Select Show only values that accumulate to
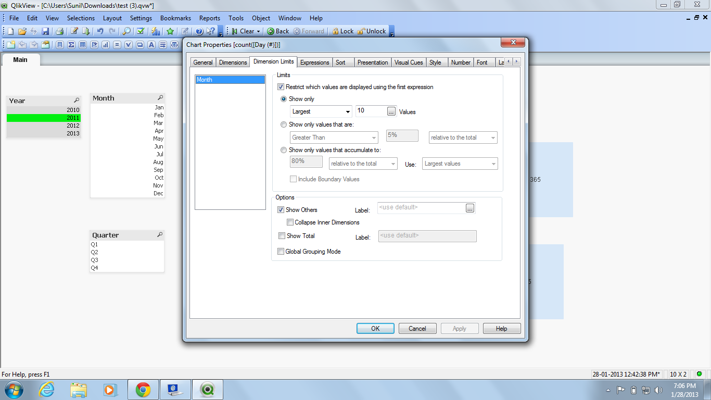 tap(284, 150)
